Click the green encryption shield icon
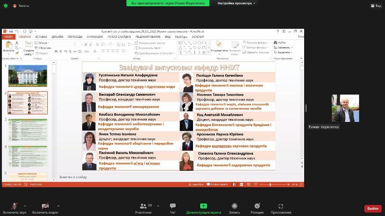 click(5, 5)
